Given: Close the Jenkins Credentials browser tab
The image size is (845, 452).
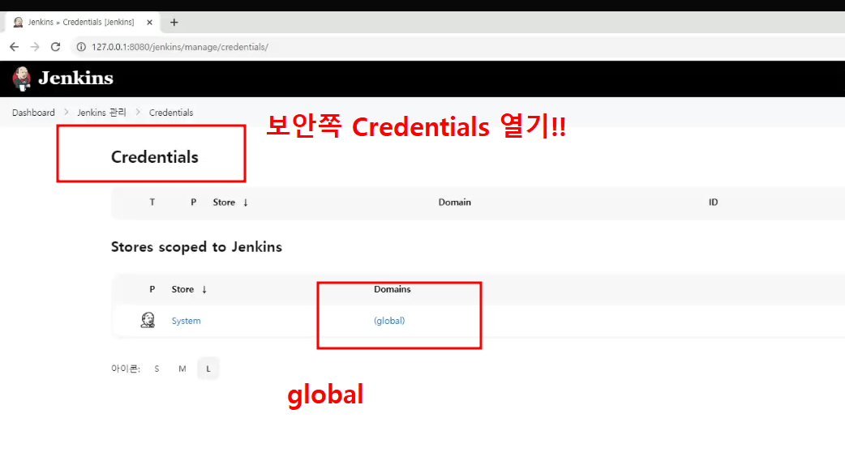Looking at the screenshot, I should (x=149, y=22).
